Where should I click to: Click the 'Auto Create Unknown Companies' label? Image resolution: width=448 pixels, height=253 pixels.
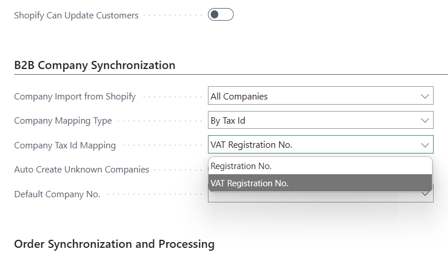(x=82, y=170)
